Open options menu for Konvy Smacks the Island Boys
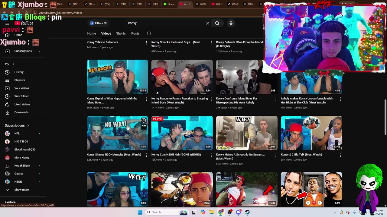Viewport: 387px width, 217px height. 211,43
